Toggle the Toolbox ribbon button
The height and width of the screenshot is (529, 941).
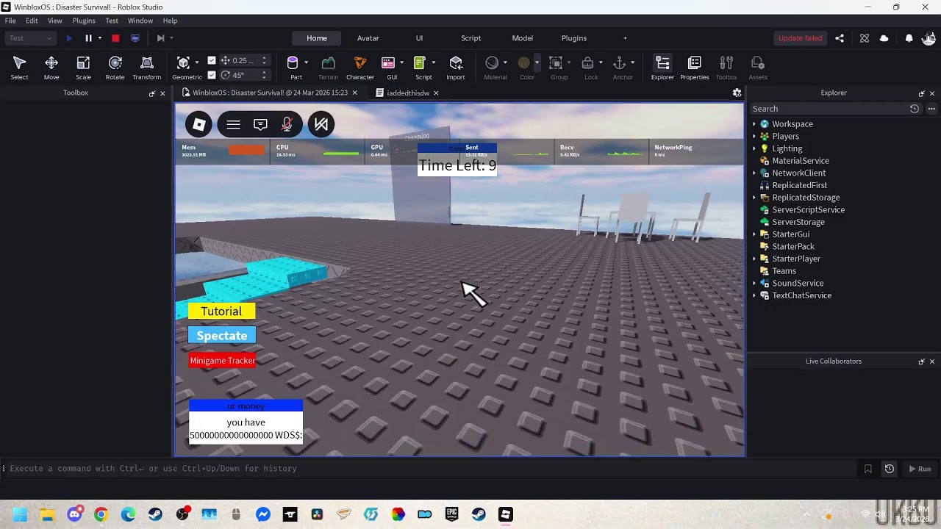pyautogui.click(x=726, y=68)
